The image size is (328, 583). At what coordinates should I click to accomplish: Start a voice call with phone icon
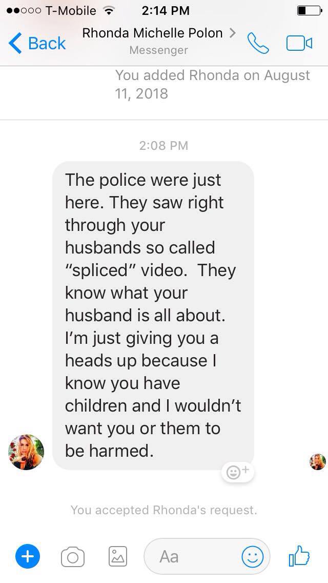(x=258, y=43)
